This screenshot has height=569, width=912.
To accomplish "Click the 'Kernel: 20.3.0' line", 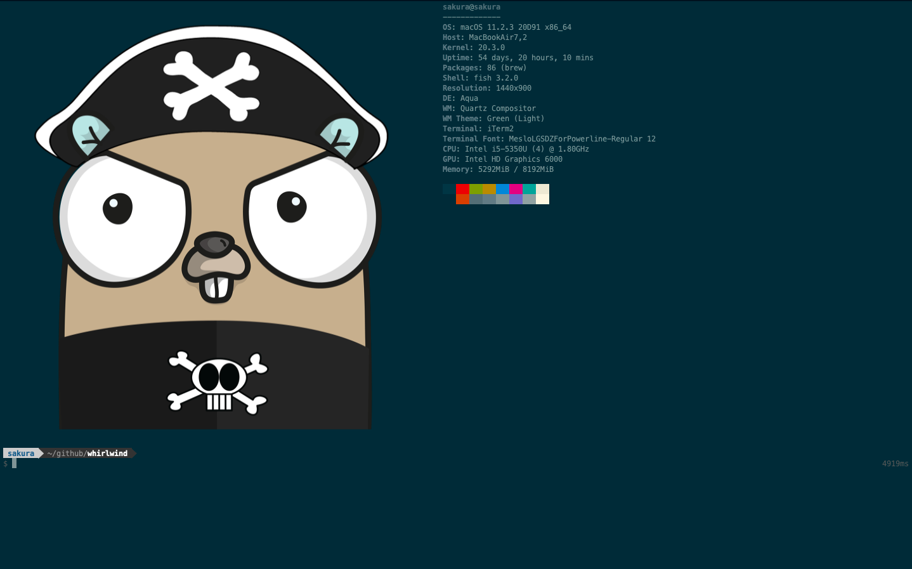I will 474,48.
